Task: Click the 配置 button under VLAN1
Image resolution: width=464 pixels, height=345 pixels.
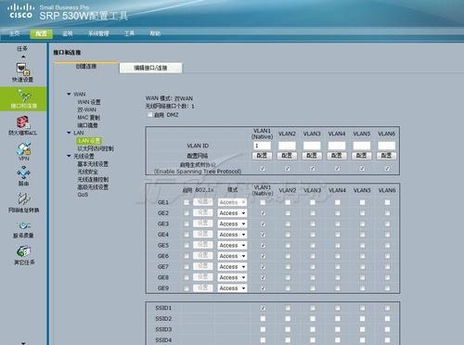Action: [262, 156]
